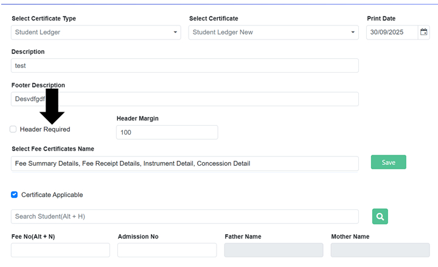Select the Header Margin field

coord(167,132)
